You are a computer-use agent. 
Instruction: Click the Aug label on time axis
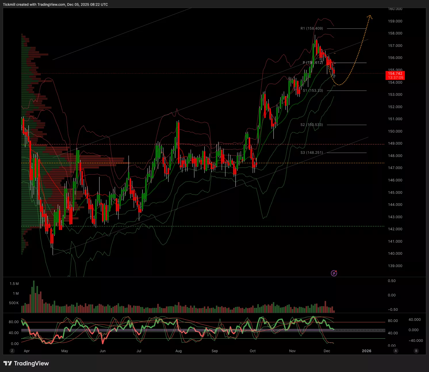[x=179, y=351]
